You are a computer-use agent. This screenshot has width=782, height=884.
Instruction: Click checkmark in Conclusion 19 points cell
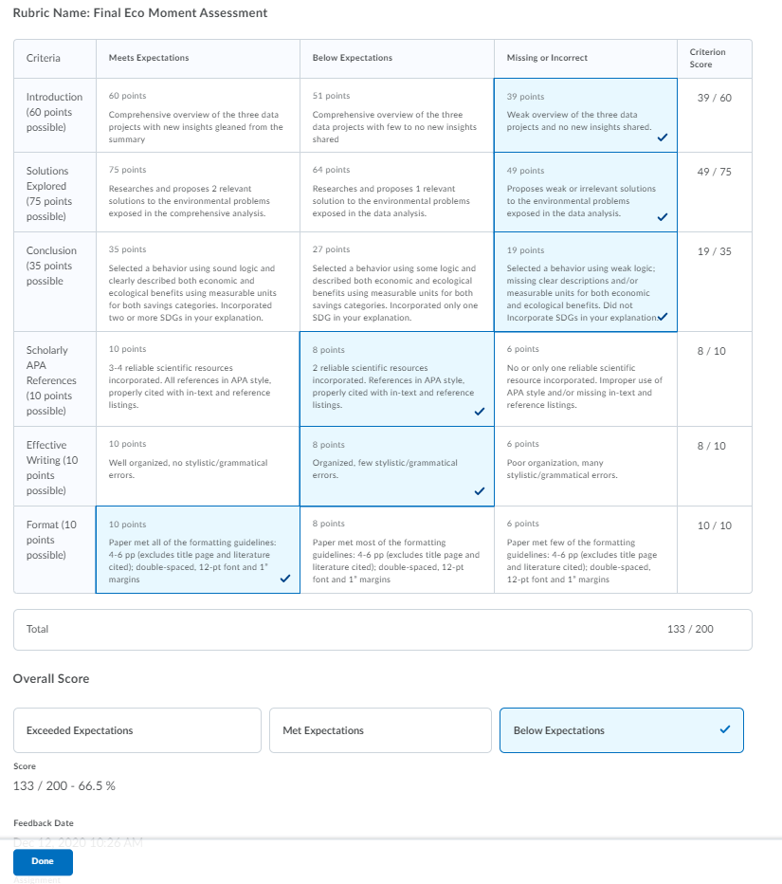pyautogui.click(x=663, y=316)
